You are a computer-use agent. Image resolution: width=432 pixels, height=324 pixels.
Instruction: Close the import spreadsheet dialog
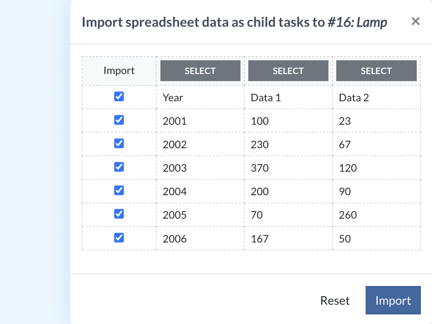(415, 21)
